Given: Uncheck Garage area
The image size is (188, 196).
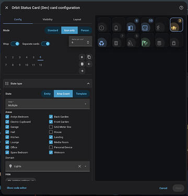Looking at the screenshot, I should pos(7,127).
